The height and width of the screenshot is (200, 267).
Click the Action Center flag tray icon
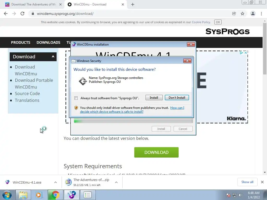click(x=228, y=195)
